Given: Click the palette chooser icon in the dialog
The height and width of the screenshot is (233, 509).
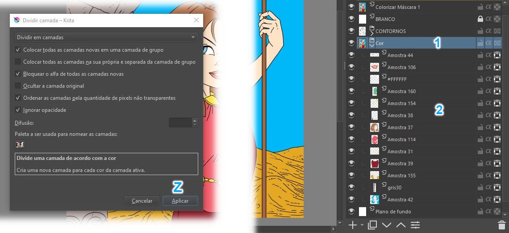Looking at the screenshot, I should tap(20, 145).
